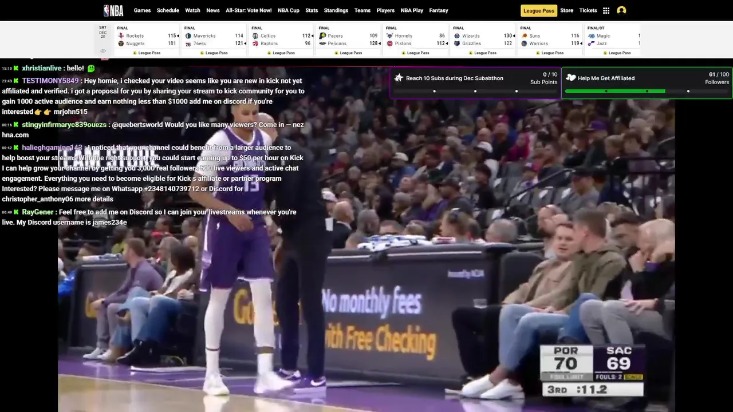Open the user profile avatar icon
The width and height of the screenshot is (733, 412).
(x=621, y=10)
